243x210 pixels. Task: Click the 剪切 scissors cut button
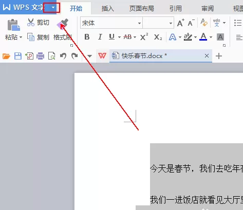point(38,23)
